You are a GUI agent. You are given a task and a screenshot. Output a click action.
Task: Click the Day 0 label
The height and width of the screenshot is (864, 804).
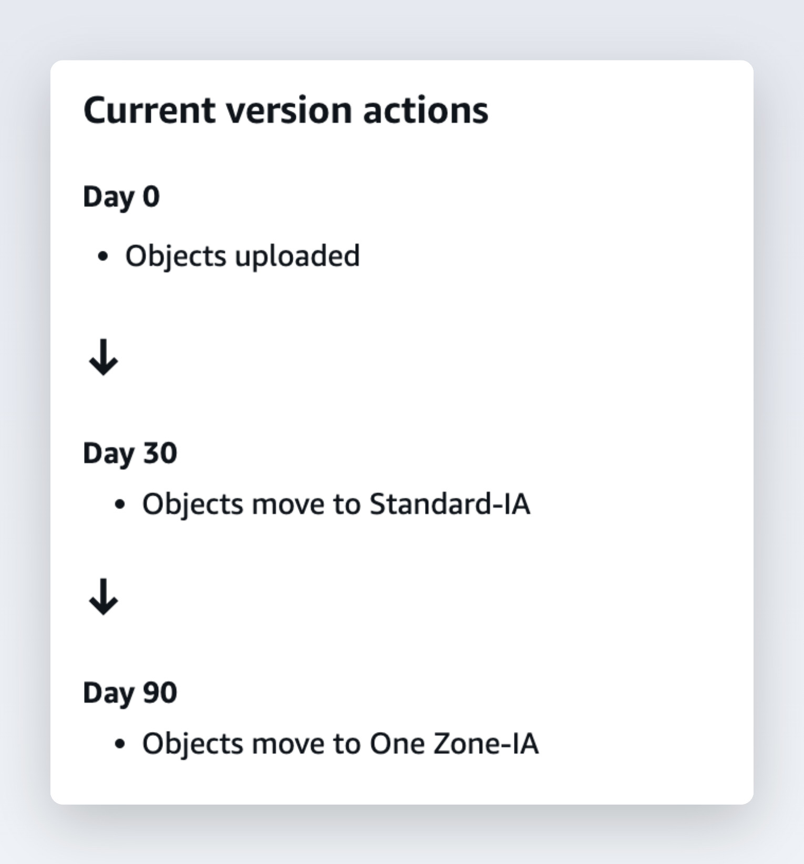pyautogui.click(x=121, y=198)
